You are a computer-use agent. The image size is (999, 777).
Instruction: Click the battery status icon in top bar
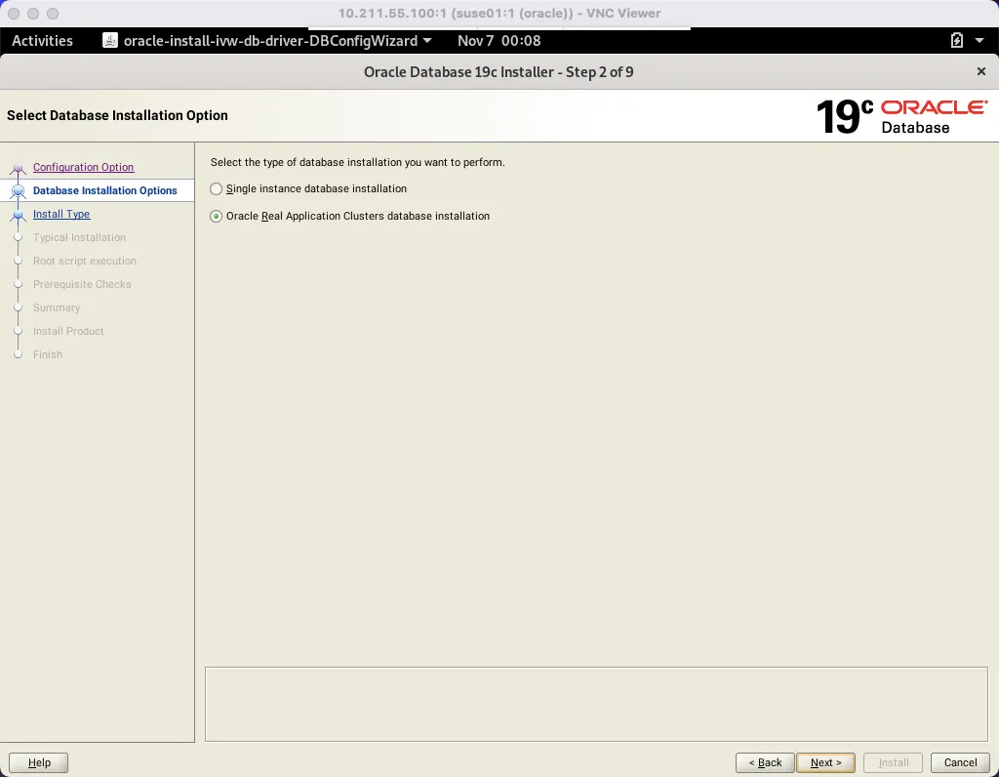pos(955,41)
